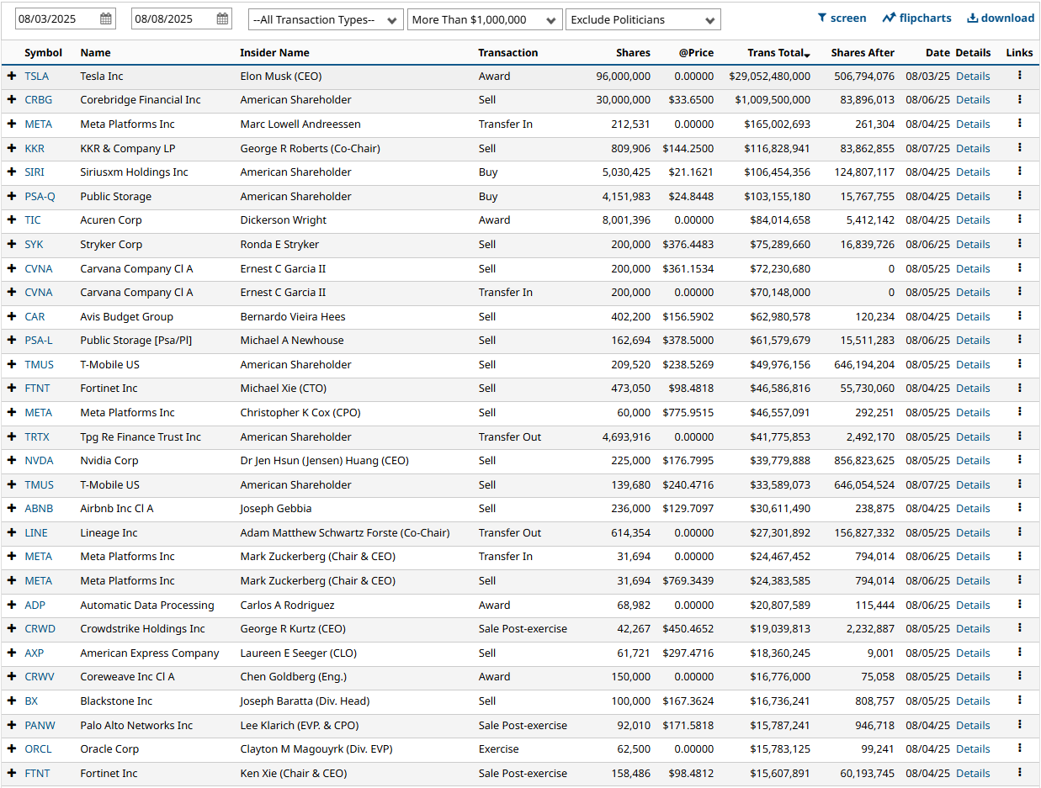Open the three-dot links menu for PSA-Q row
1041x788 pixels.
click(1019, 196)
